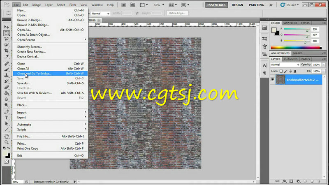The height and width of the screenshot is (185, 329).
Task: Toggle Quick Mask mode
Action: [x=7, y=162]
